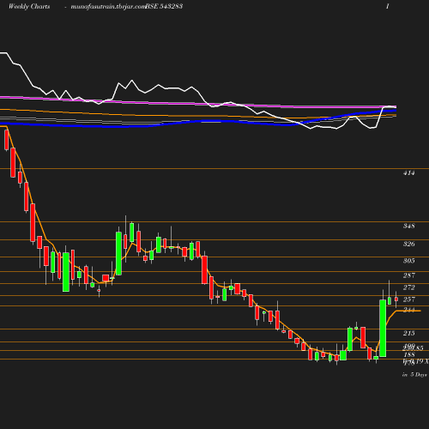Click the latest small red weekly candle

tap(396, 299)
